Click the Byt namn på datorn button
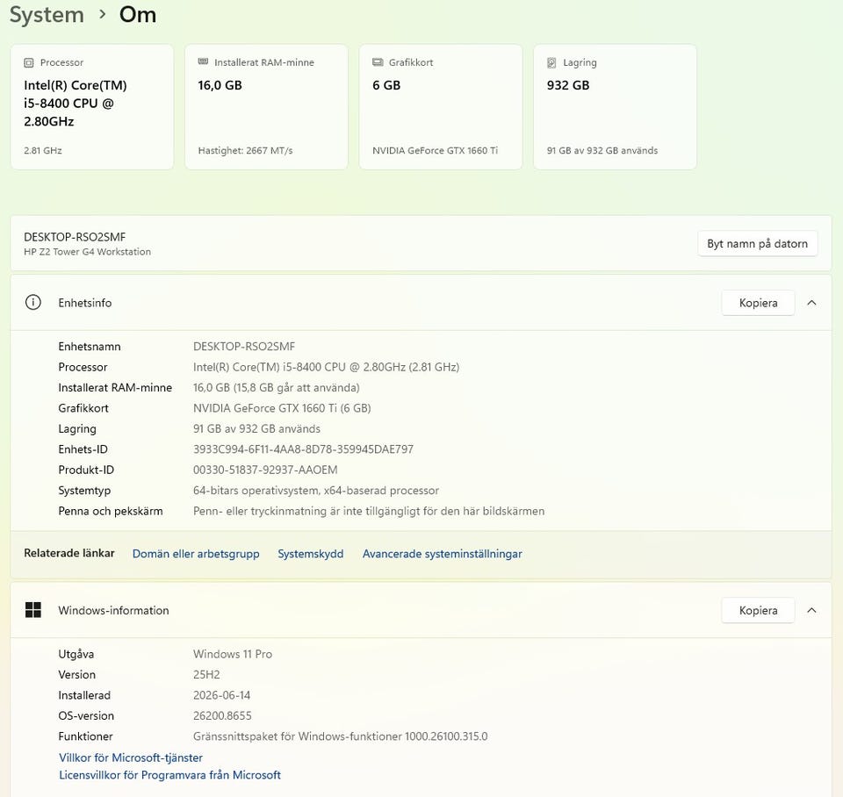Screen dimensions: 843x797 coord(758,243)
